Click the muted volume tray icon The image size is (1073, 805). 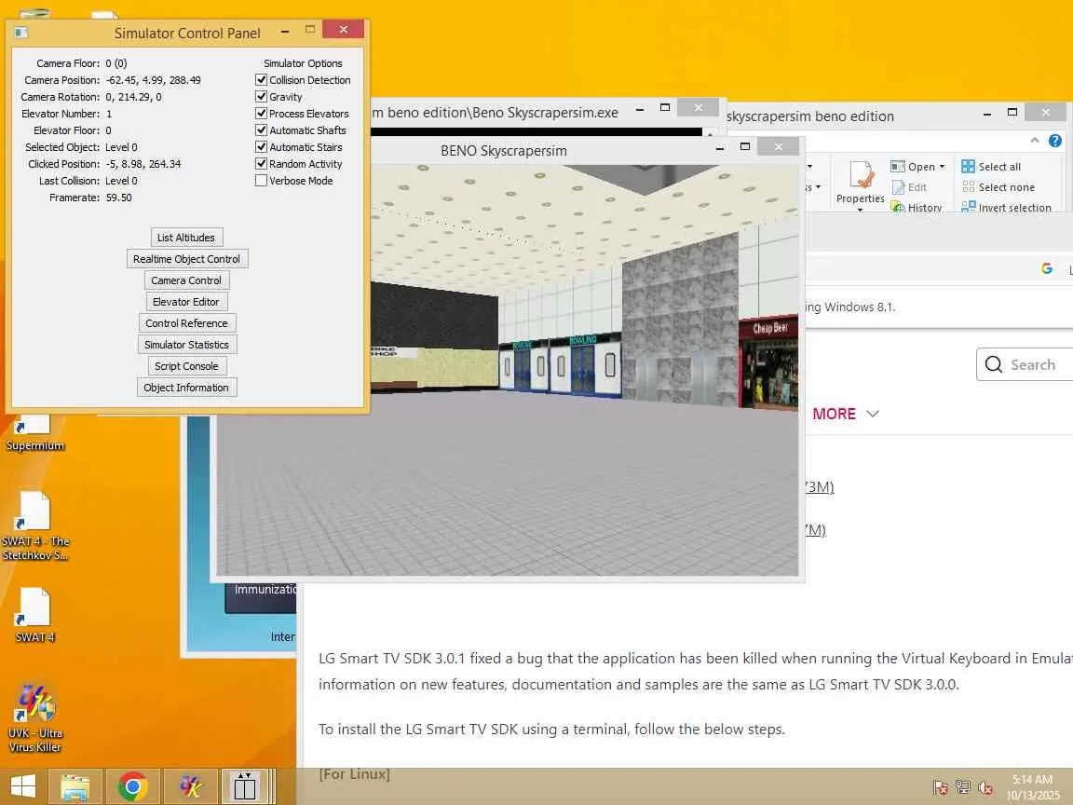point(985,788)
